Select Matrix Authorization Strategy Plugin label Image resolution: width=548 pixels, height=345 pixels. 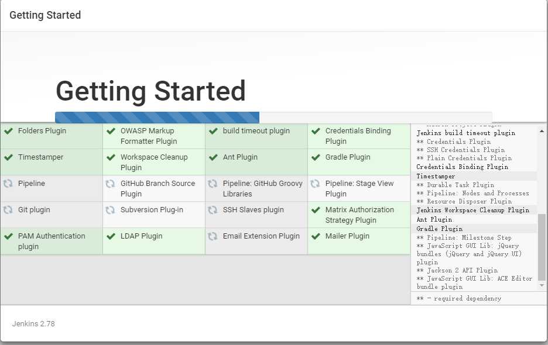click(x=359, y=215)
